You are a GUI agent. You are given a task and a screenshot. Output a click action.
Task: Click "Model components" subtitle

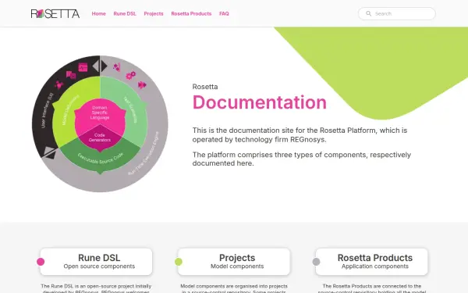(237, 266)
